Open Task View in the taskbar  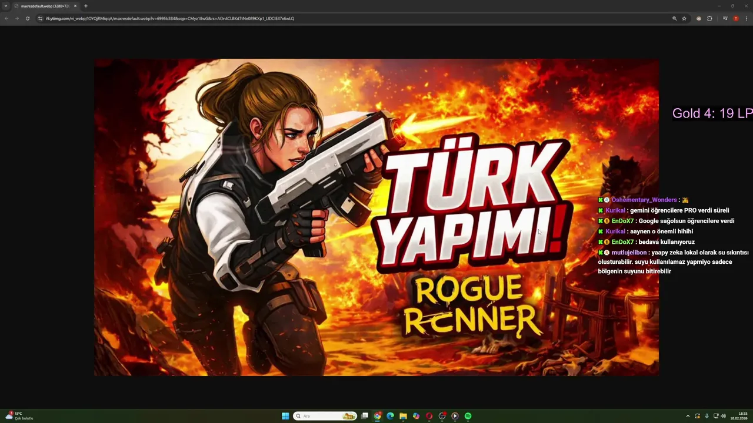pyautogui.click(x=365, y=416)
